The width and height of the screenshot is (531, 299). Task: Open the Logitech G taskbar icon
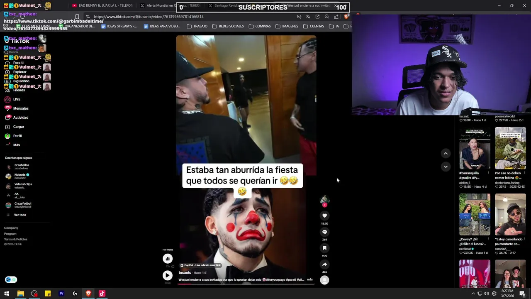pyautogui.click(x=75, y=294)
